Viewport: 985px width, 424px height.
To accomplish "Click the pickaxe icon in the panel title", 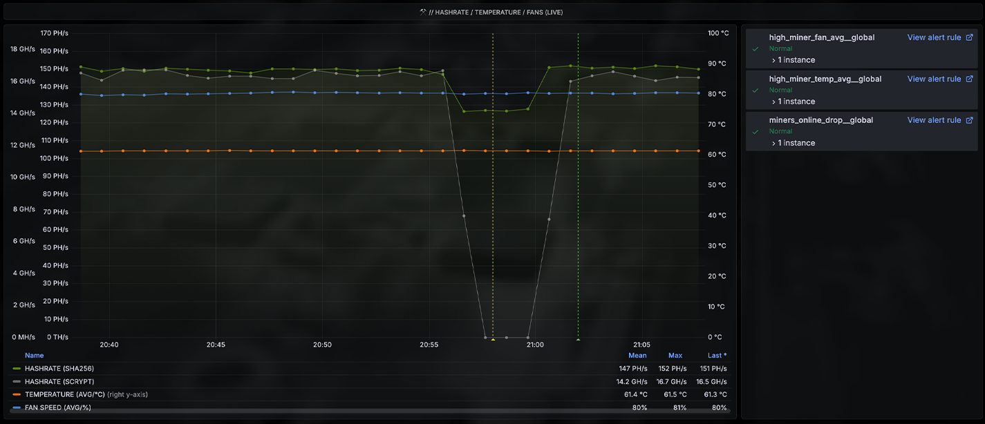I will click(x=423, y=12).
